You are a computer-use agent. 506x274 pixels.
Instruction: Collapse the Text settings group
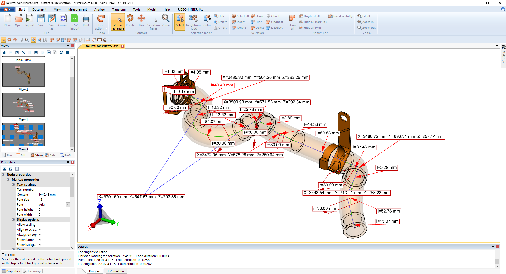click(13, 185)
